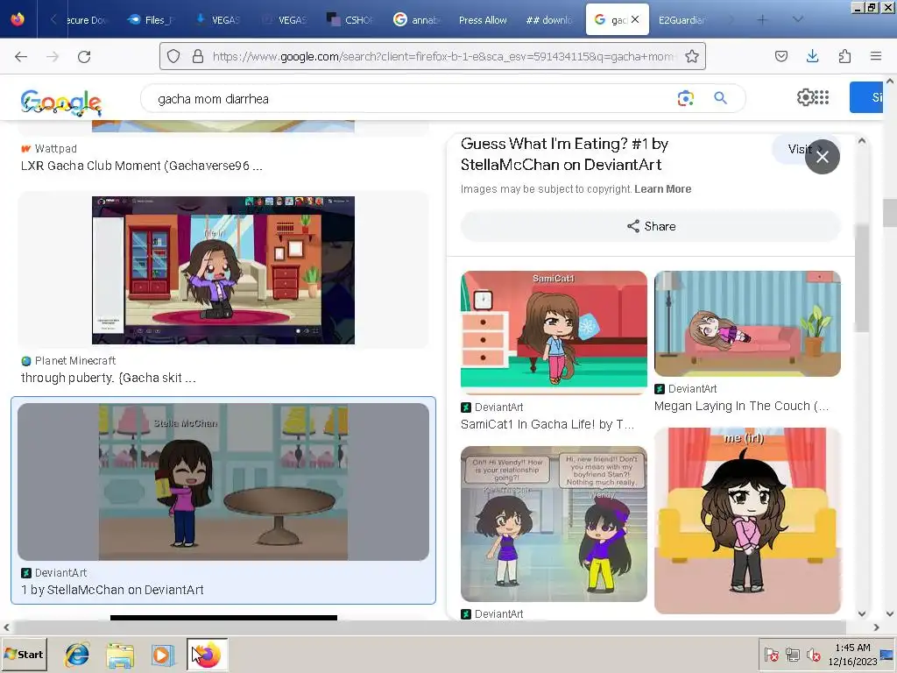897x673 pixels.
Task: Switch to the Press Allow tab
Action: click(x=483, y=19)
